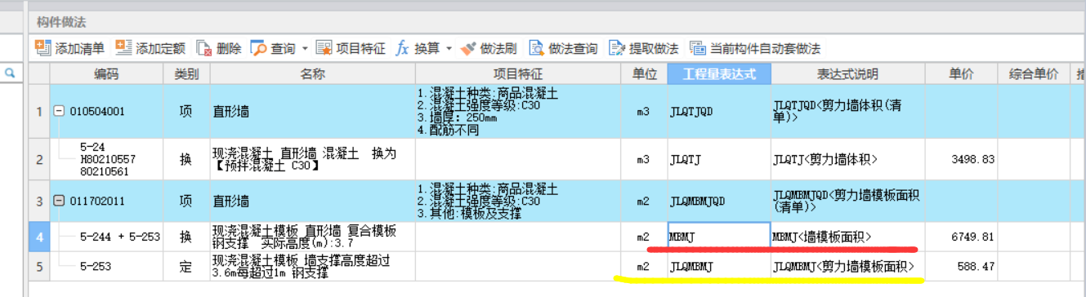Click the 提取做法 icon
The height and width of the screenshot is (297, 1086).
(617, 48)
